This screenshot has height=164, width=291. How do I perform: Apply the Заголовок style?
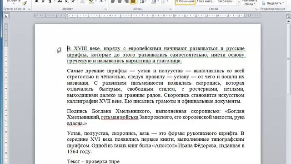coord(226,1)
